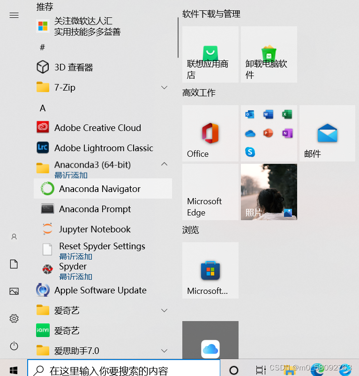Viewport: 359px width, 376px height.
Task: Open the 卸载电脑软件 tile
Action: 269,54
